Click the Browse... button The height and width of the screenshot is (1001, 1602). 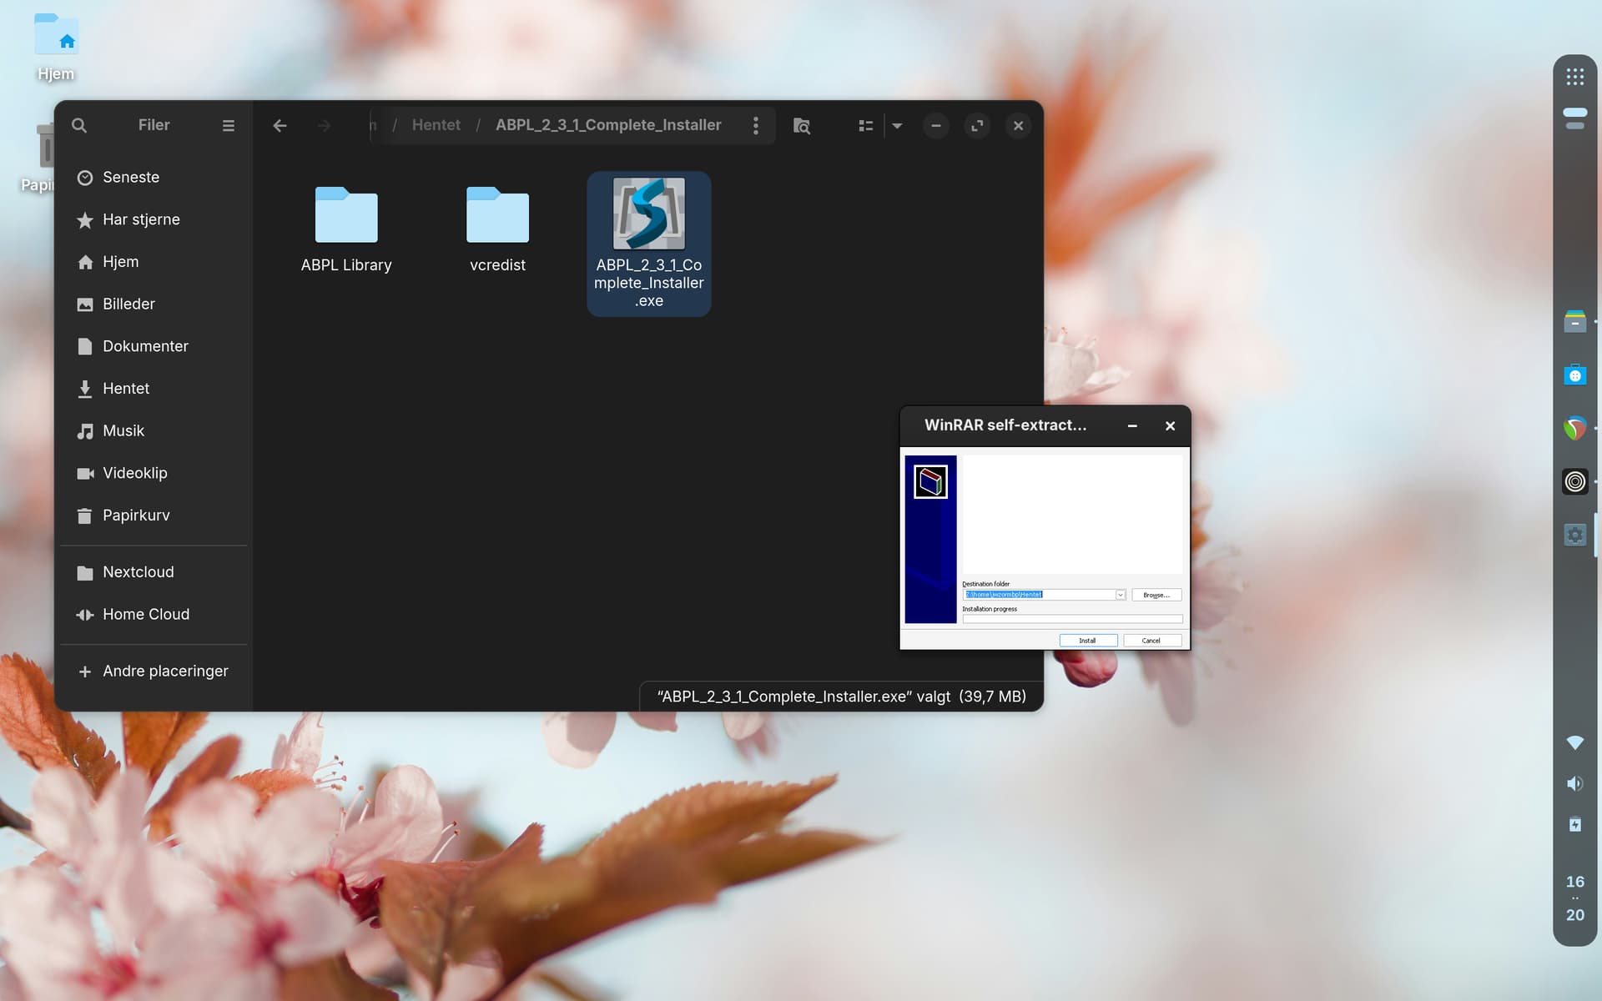point(1156,595)
